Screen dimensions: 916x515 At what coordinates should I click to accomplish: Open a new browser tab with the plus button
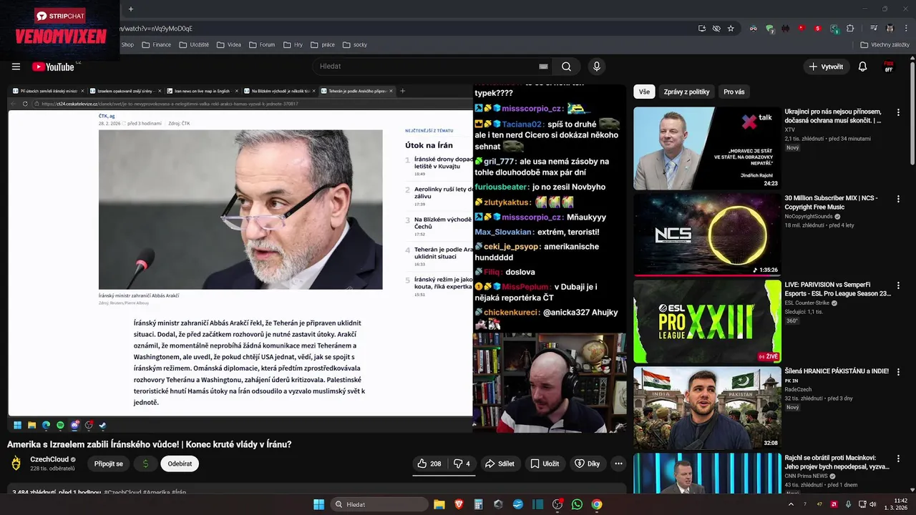click(130, 9)
